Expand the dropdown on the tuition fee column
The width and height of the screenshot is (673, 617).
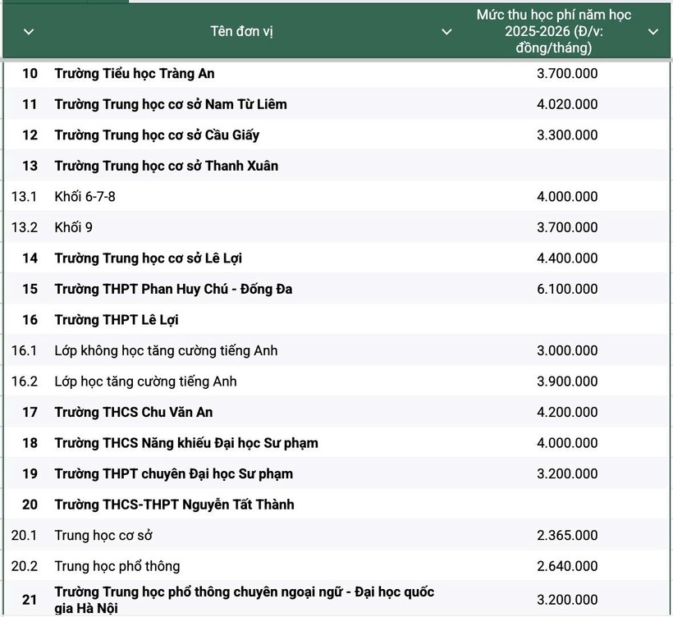652,33
